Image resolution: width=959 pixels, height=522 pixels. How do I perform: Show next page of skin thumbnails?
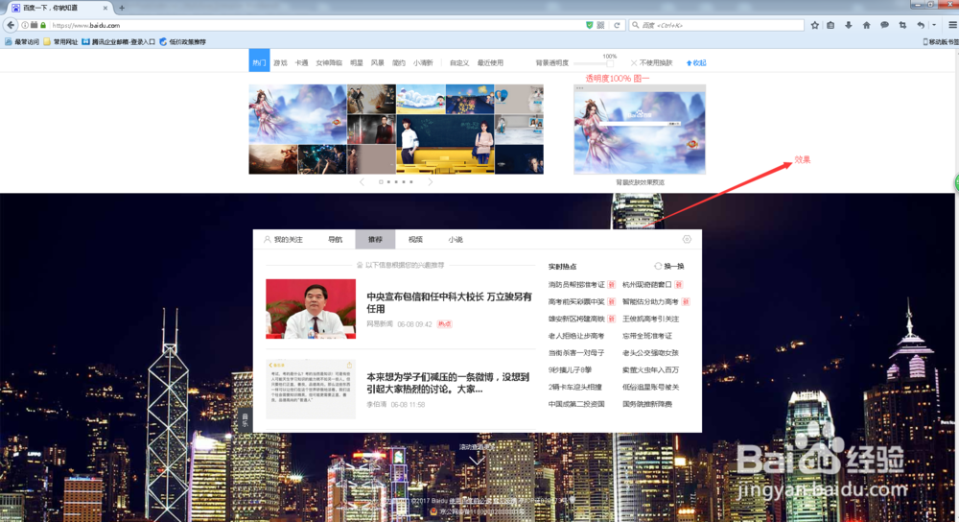[x=430, y=181]
